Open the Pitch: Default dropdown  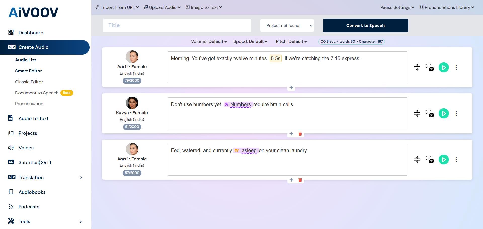tap(291, 42)
